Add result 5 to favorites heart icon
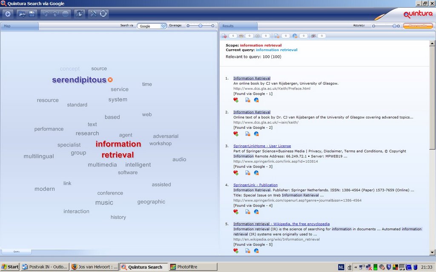The width and height of the screenshot is (436, 272). coord(236,251)
